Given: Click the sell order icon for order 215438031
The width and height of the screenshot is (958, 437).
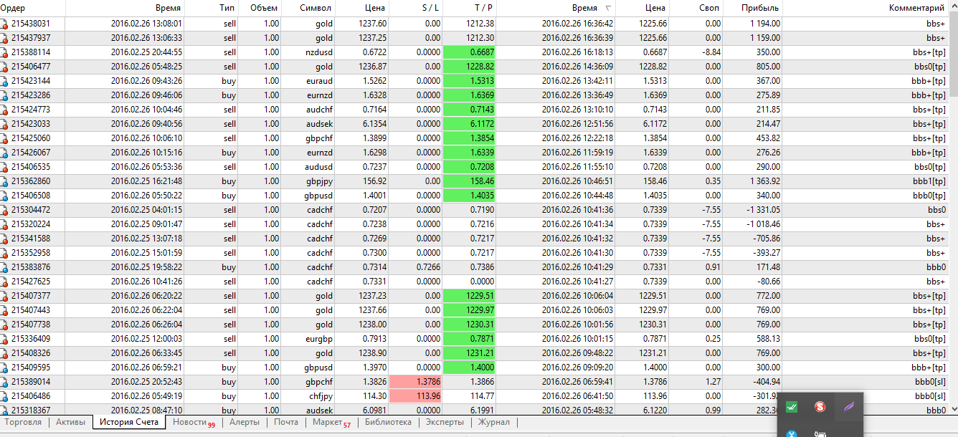Looking at the screenshot, I should [x=4, y=24].
